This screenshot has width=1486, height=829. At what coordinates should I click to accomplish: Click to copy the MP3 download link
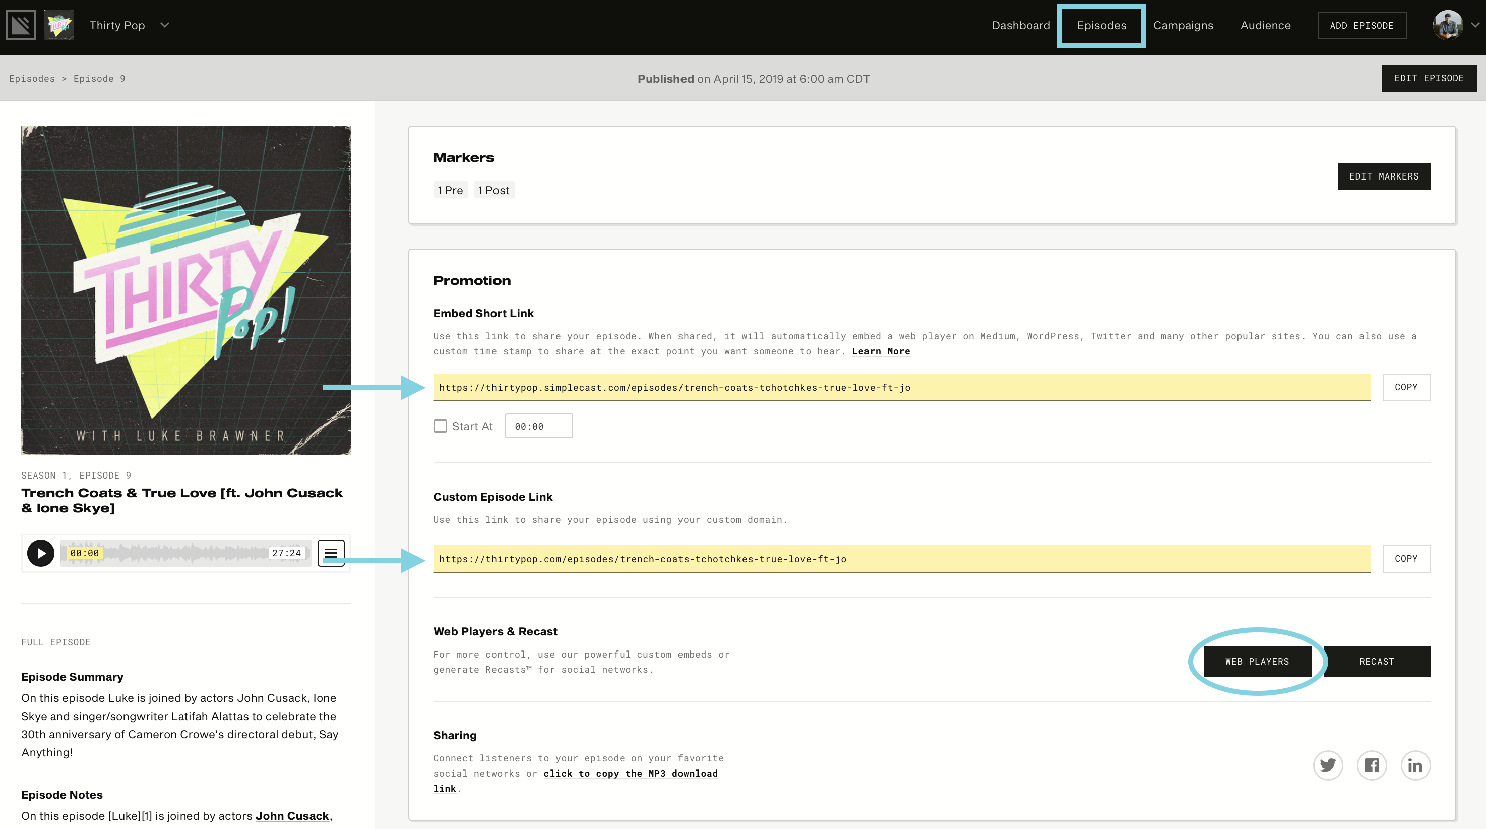(631, 774)
